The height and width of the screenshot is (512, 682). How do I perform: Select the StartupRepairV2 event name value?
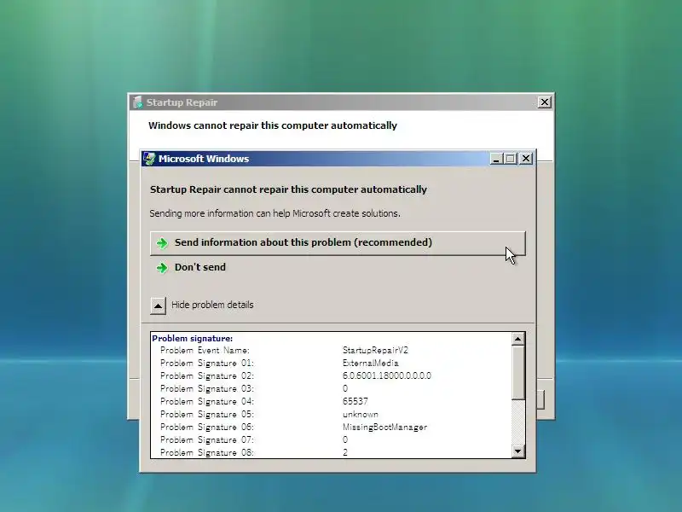click(x=375, y=350)
